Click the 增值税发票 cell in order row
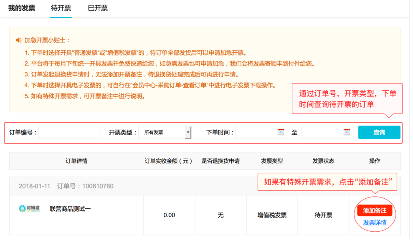Viewport: 413px width, 243px height. [272, 215]
